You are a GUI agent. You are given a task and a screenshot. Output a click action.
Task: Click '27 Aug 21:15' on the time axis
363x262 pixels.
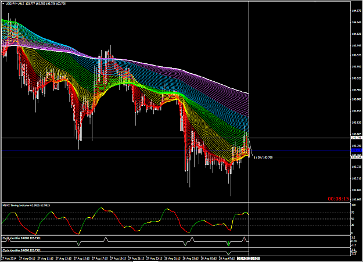(136, 259)
